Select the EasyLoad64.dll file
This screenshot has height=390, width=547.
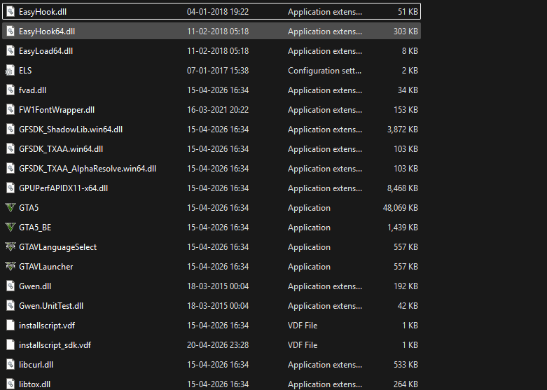[46, 51]
